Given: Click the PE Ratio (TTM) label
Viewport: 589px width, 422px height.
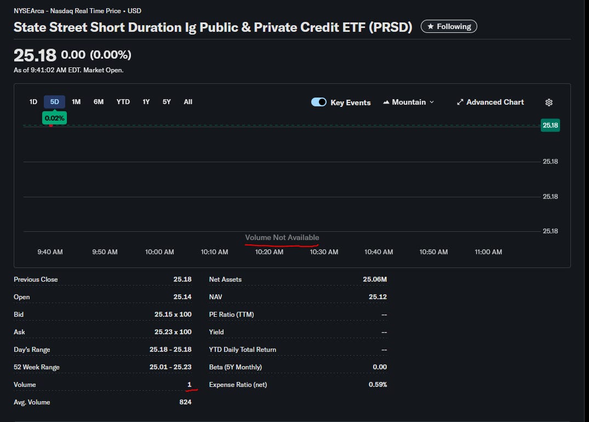Looking at the screenshot, I should point(231,315).
